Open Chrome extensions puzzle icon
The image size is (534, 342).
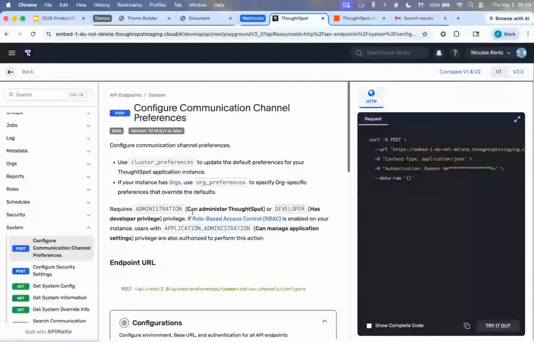(456, 34)
